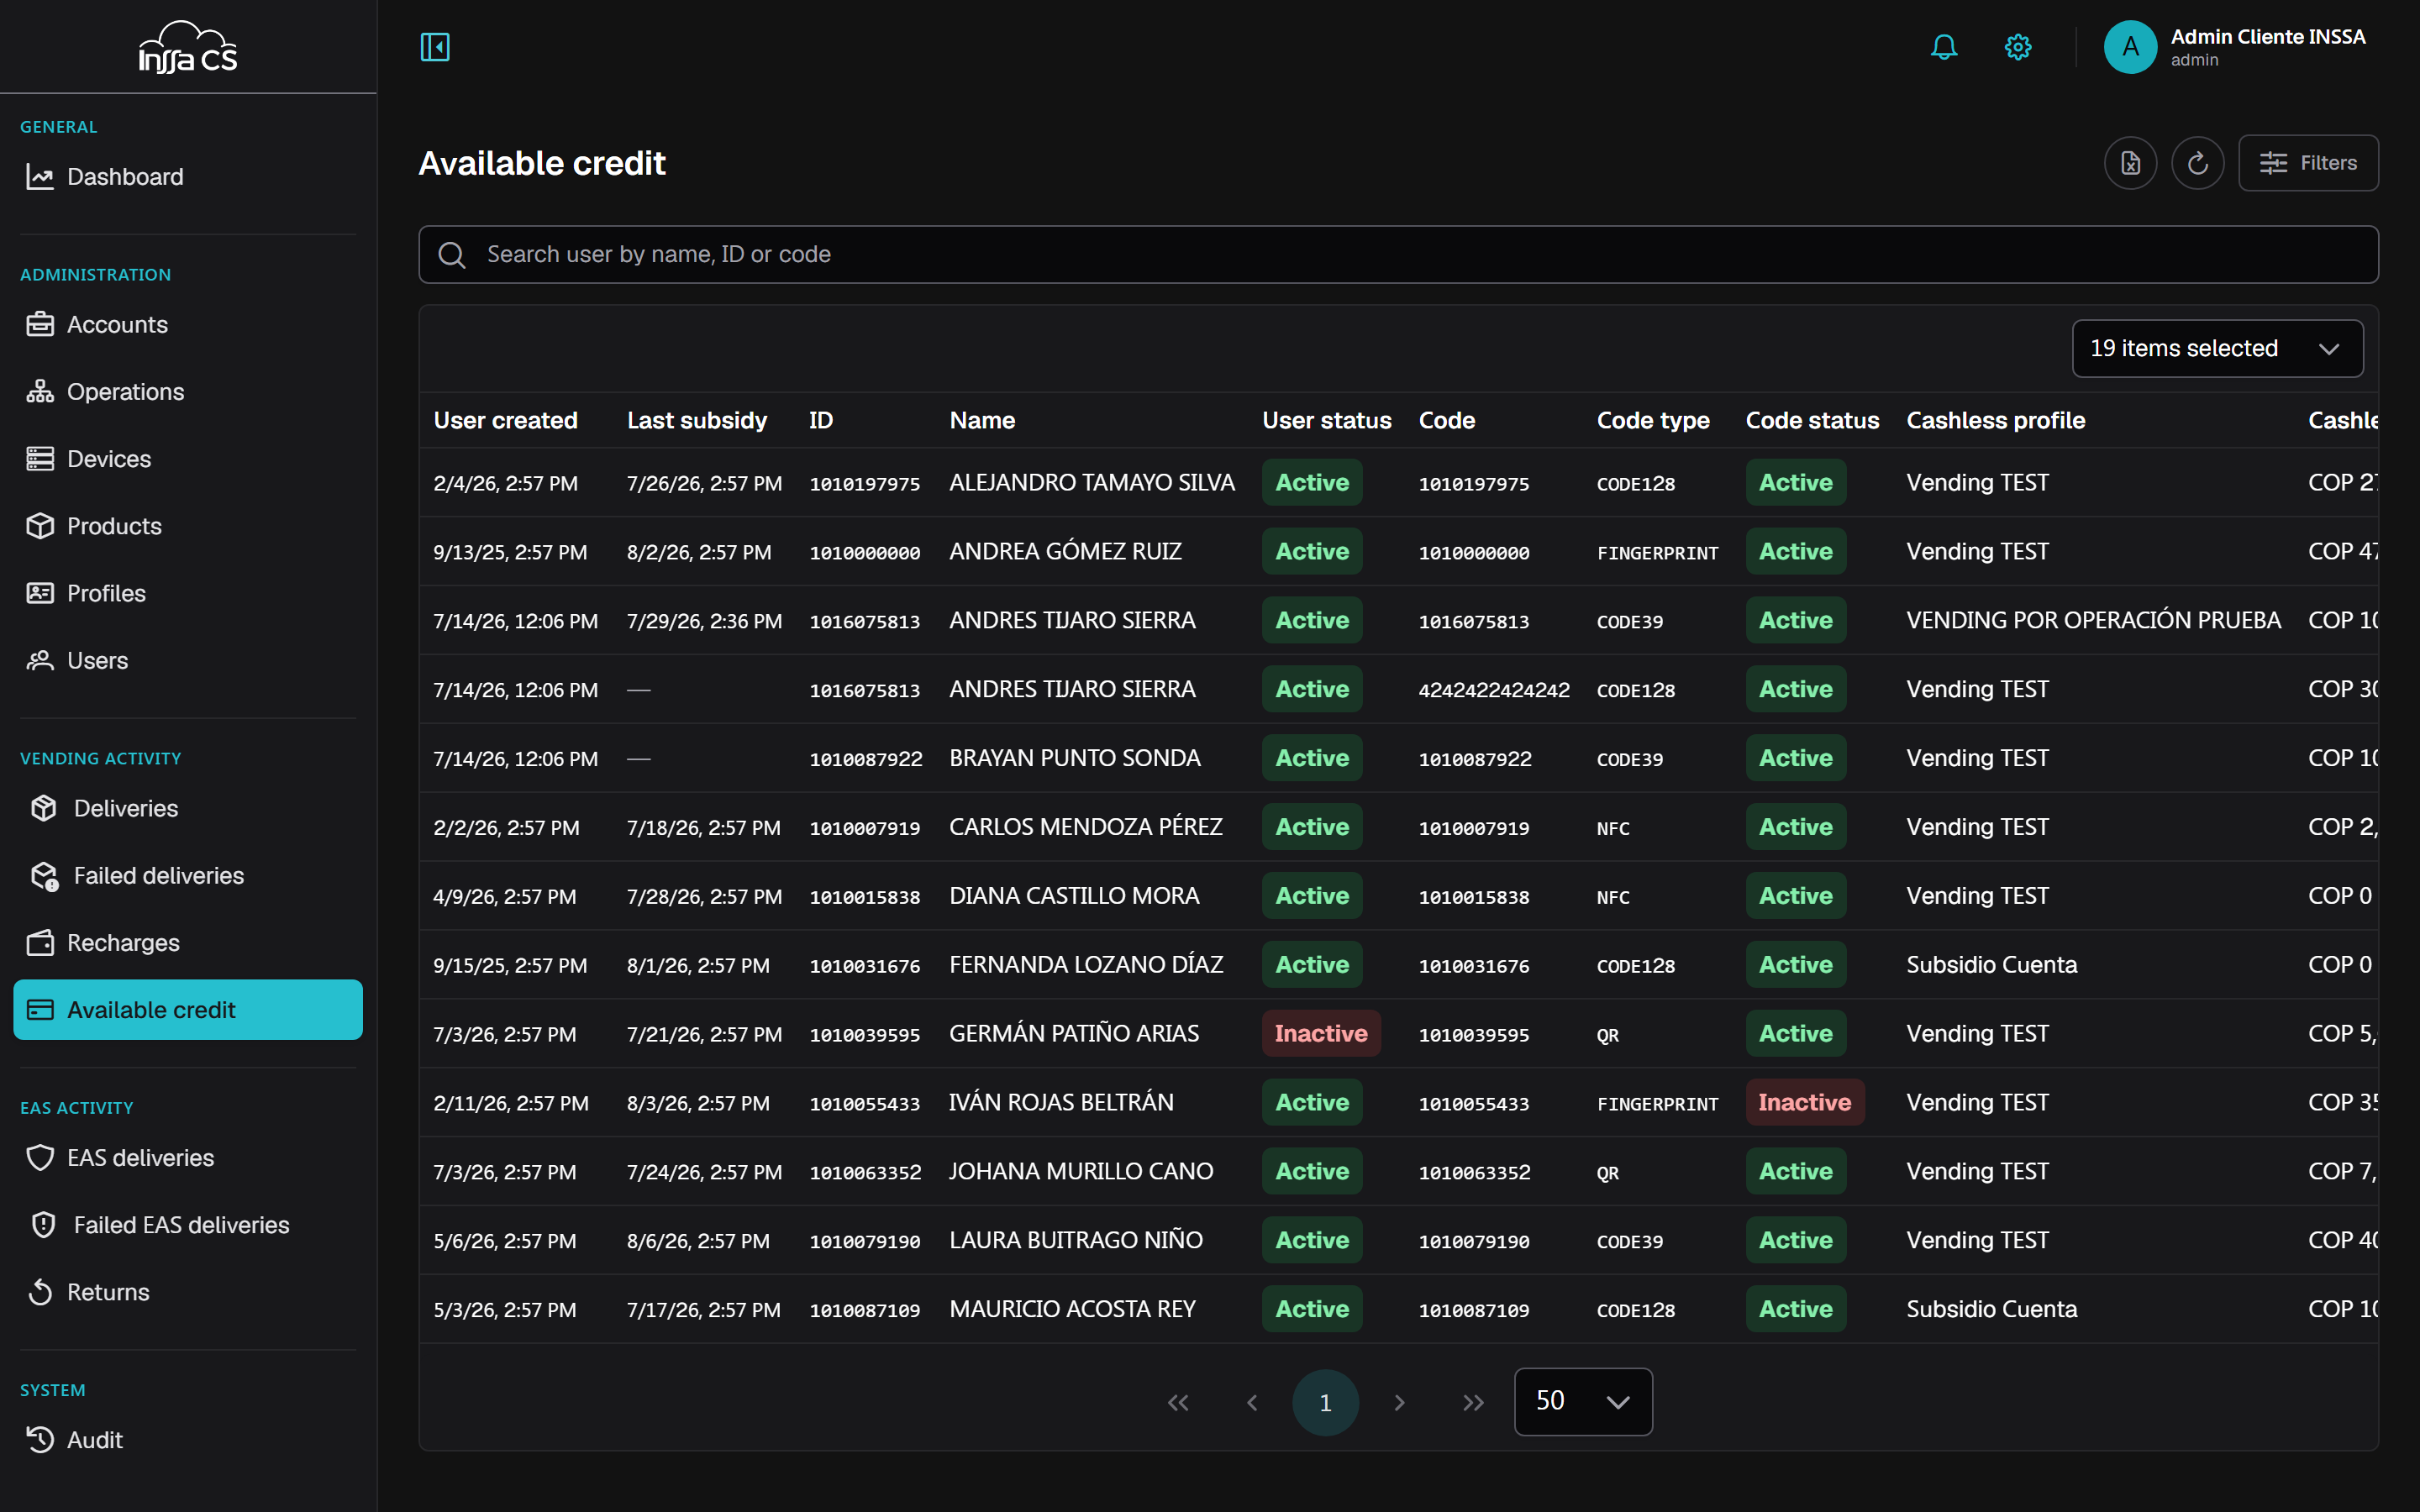Click CARLOS MENDOZA PÉREZ name
Screen dimensions: 2420x1512
[1085, 827]
